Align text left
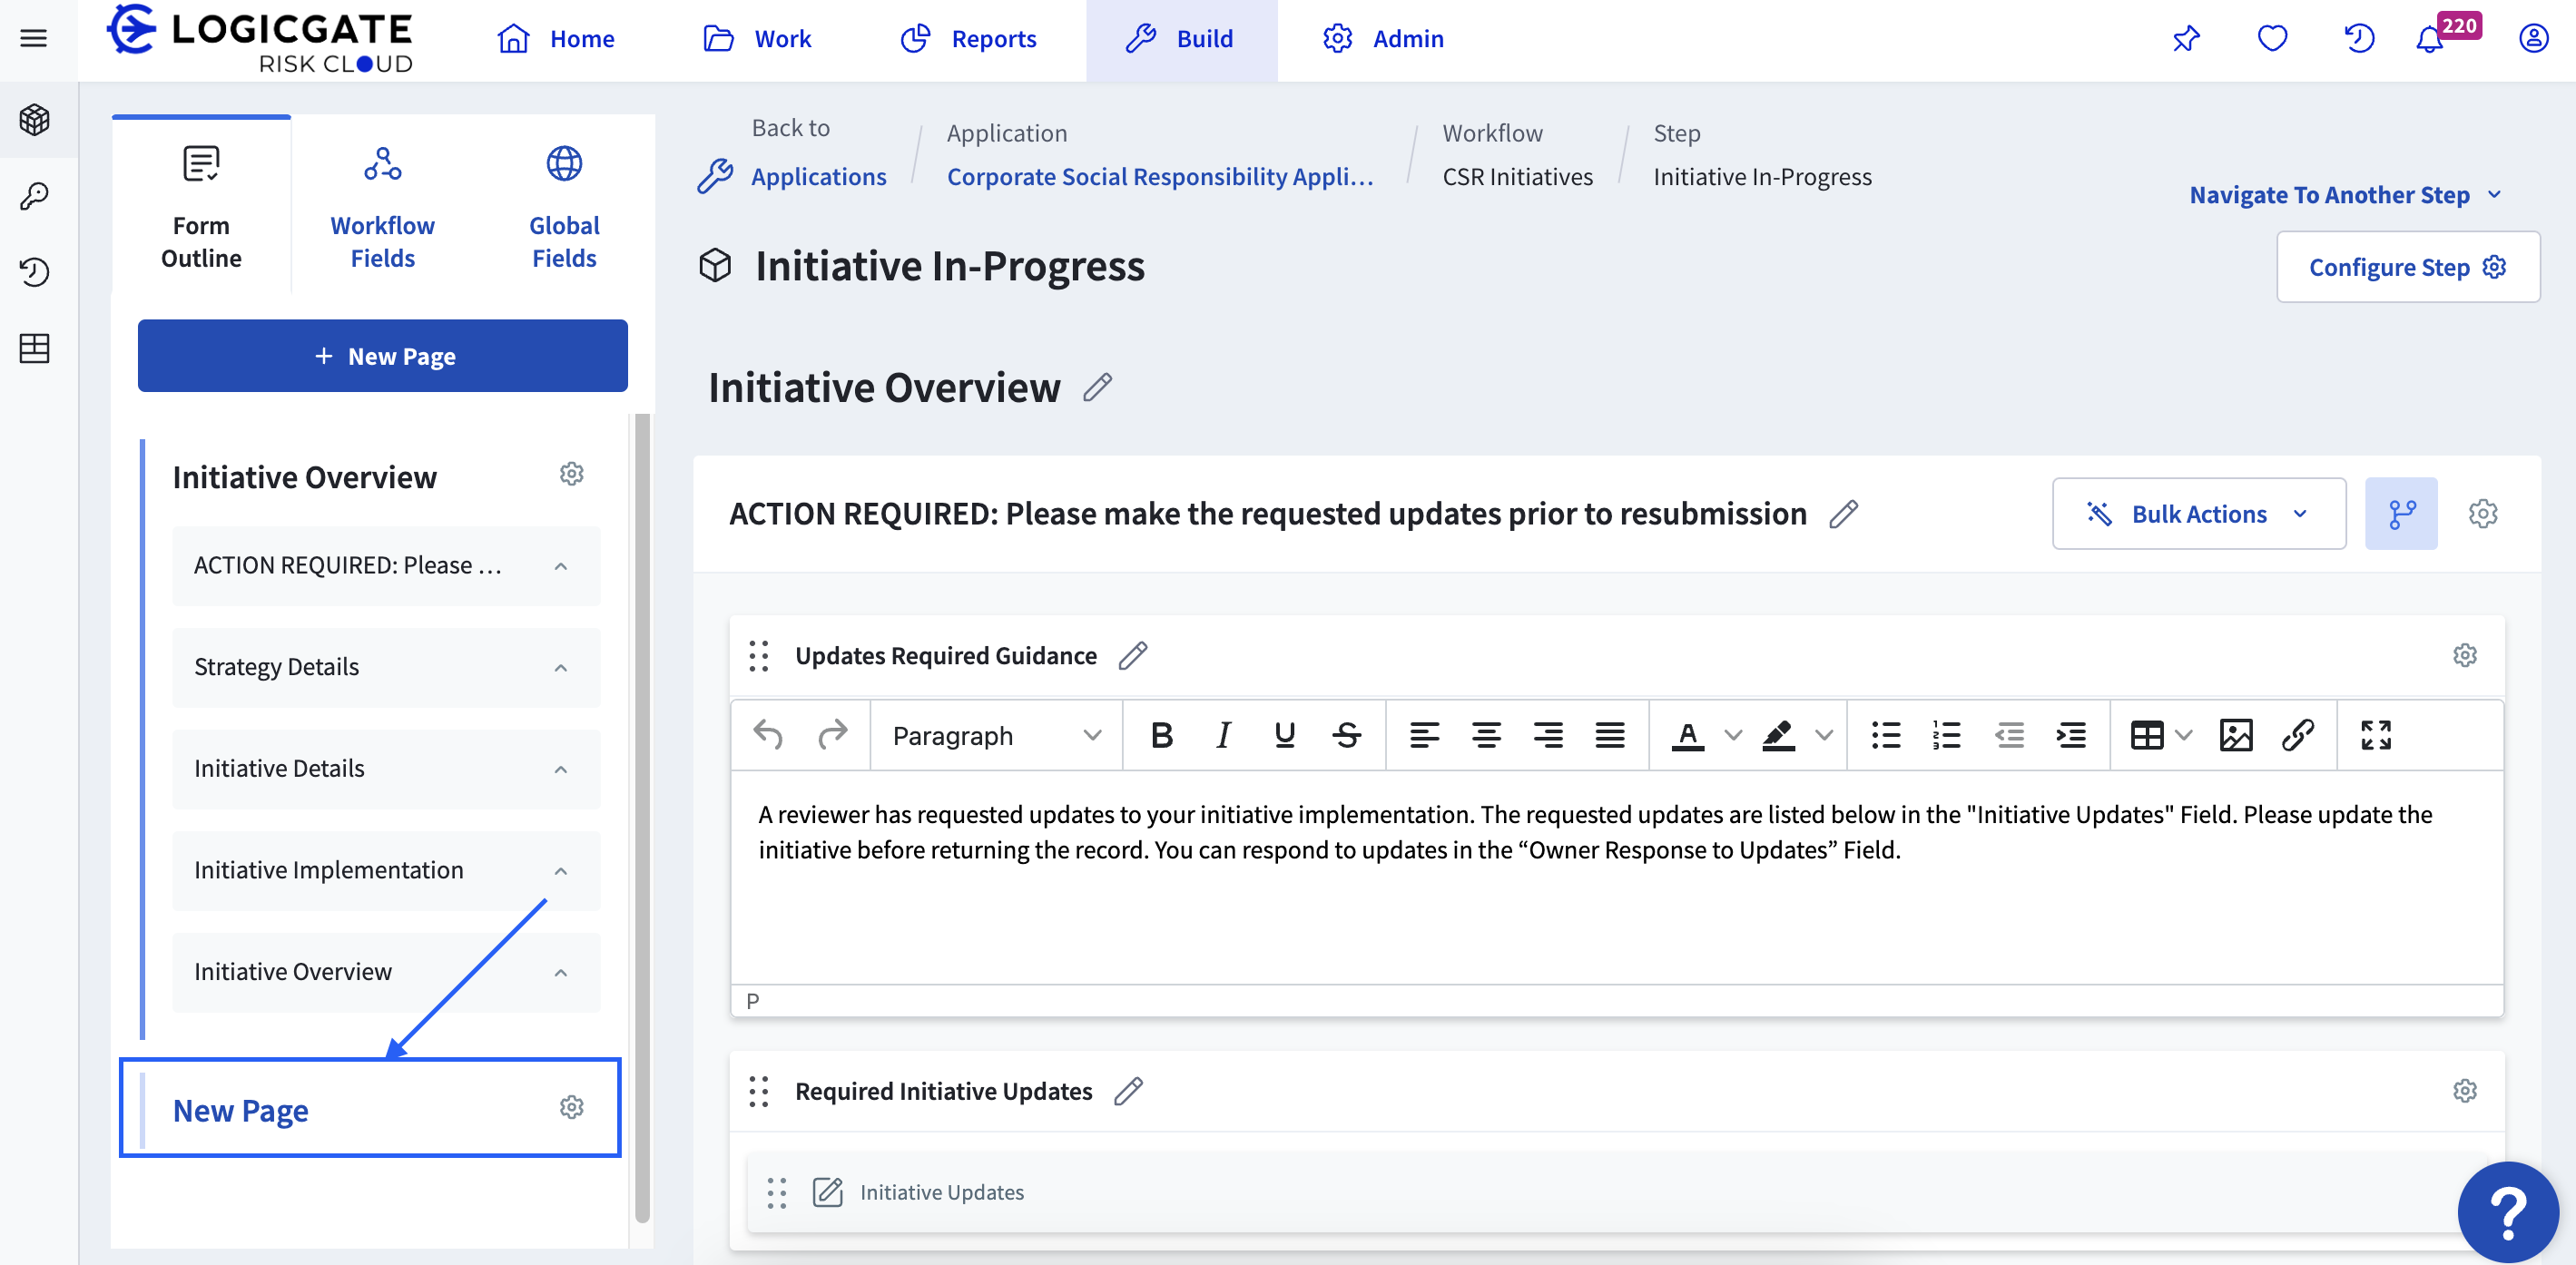Screen dimensions: 2576x1265 (1424, 735)
